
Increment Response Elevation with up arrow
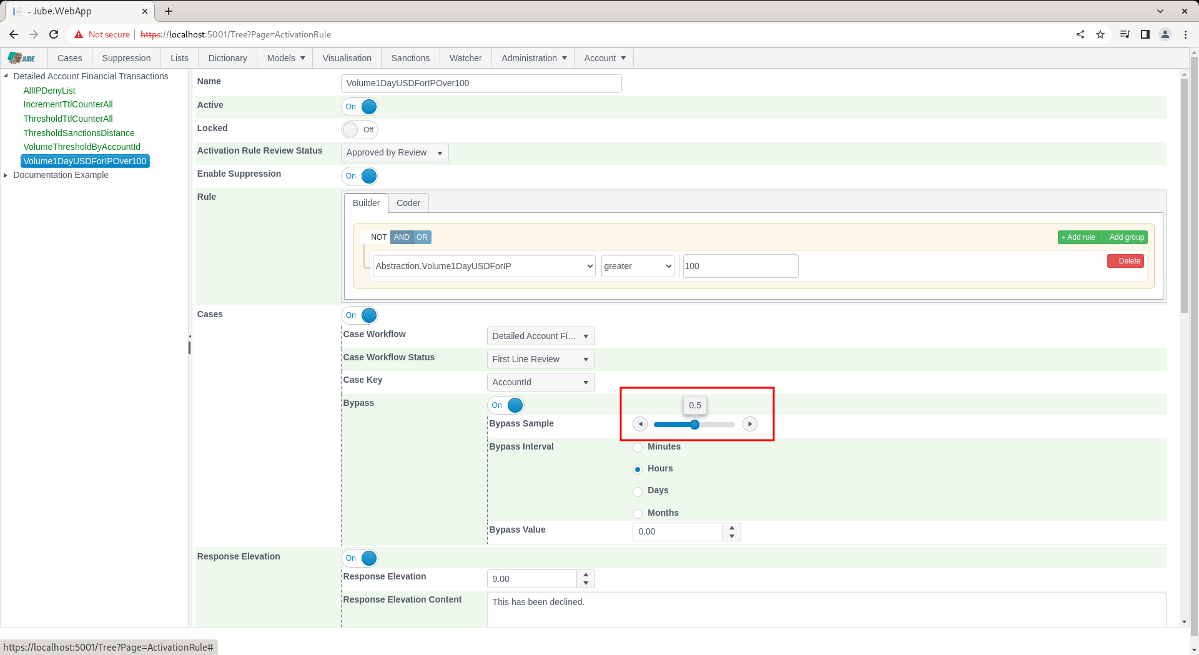pos(586,574)
